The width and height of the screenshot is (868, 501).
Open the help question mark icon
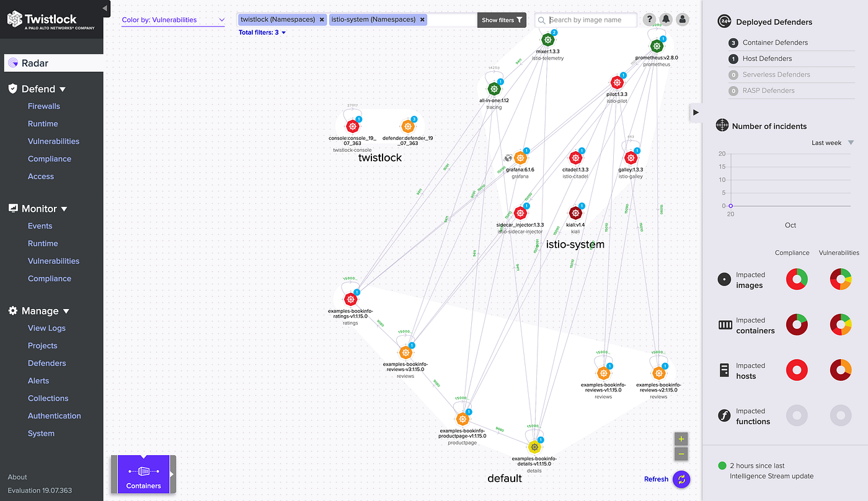(649, 19)
